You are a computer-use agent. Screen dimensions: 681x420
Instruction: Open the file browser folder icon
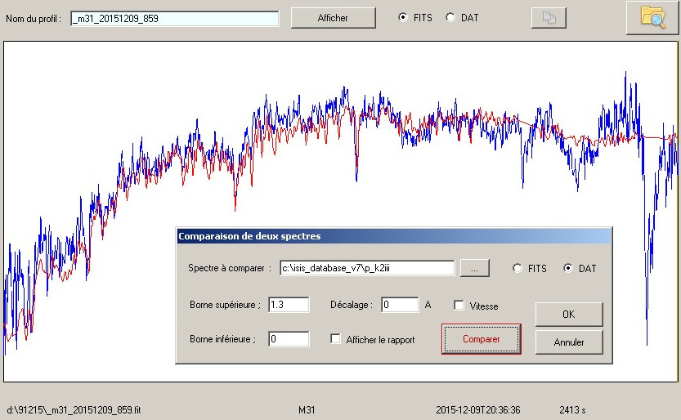652,17
